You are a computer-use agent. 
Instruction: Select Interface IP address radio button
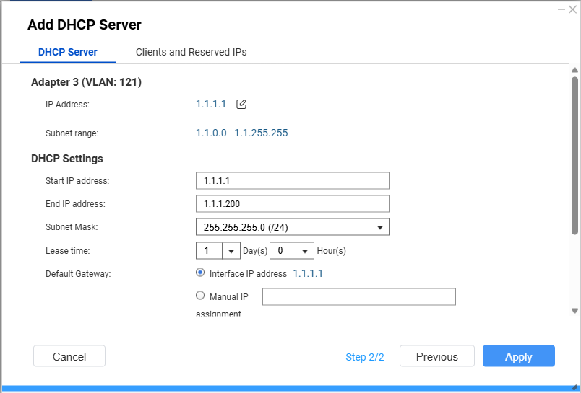coord(200,273)
